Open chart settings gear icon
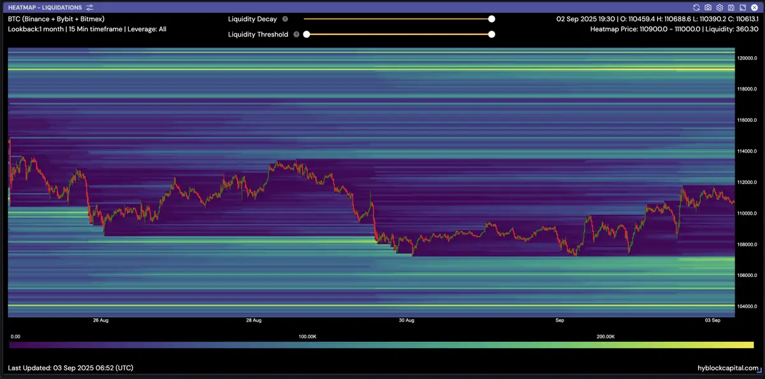This screenshot has height=379, width=765. point(720,8)
